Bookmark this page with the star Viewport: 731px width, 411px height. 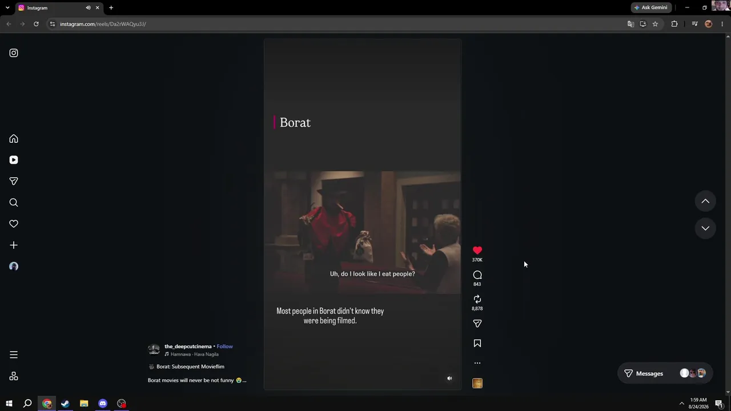[655, 24]
